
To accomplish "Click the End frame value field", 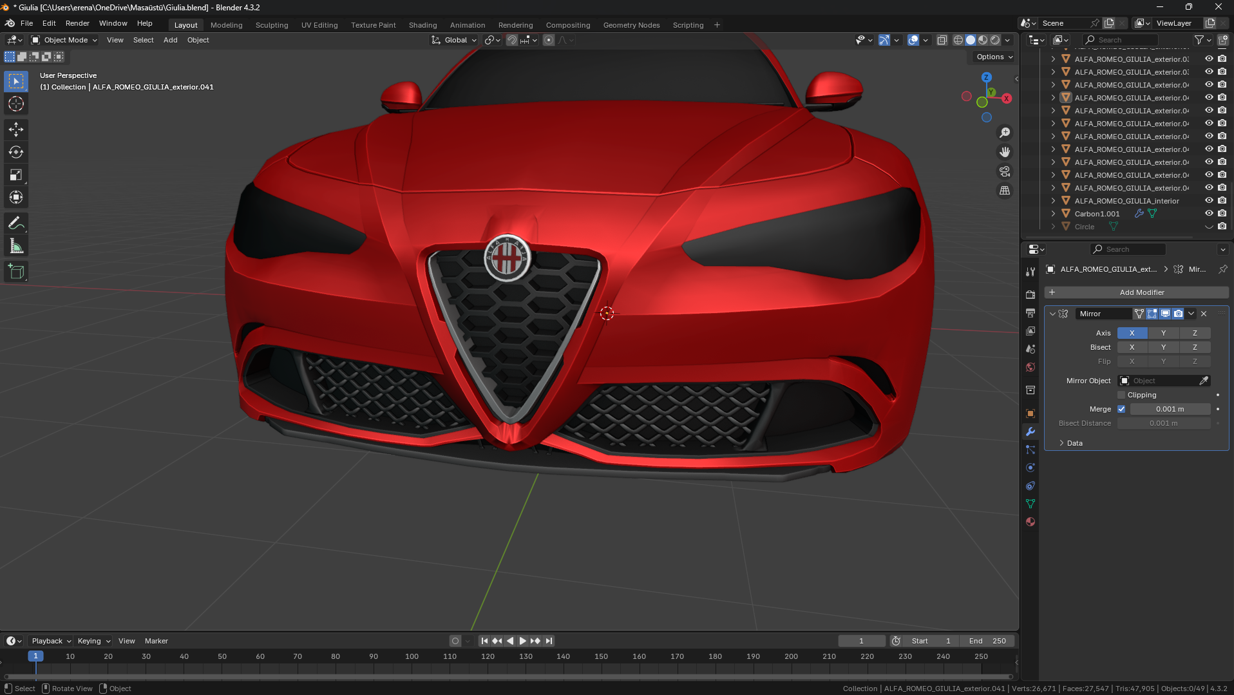I will pyautogui.click(x=987, y=641).
